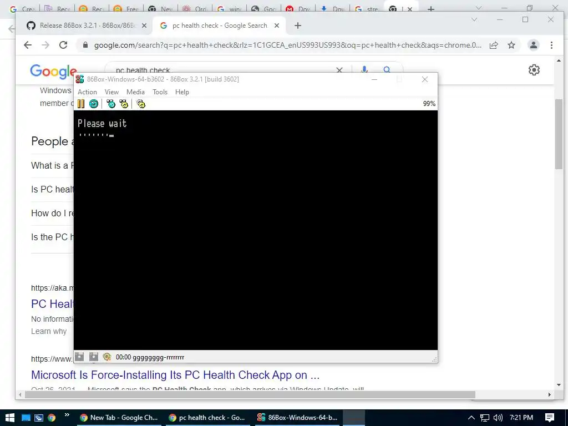Click the hard reset icon in 86Box toolbar

pos(93,104)
